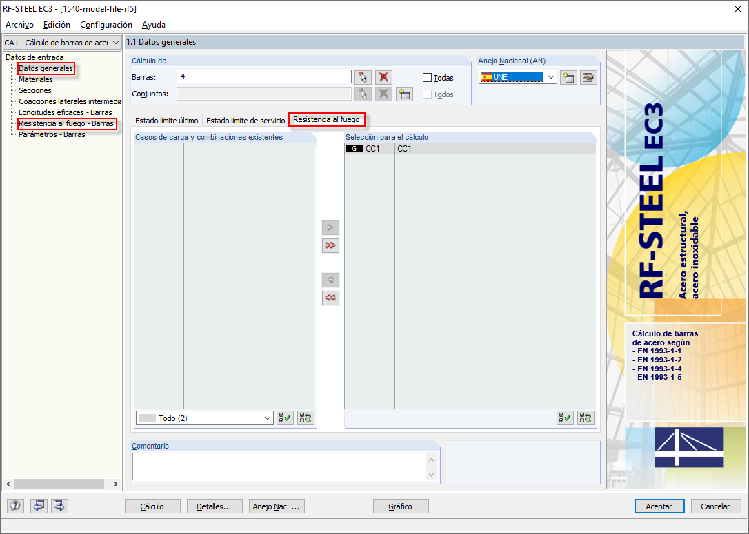Select all in Selección para el cálculo
The width and height of the screenshot is (749, 534).
coord(565,418)
